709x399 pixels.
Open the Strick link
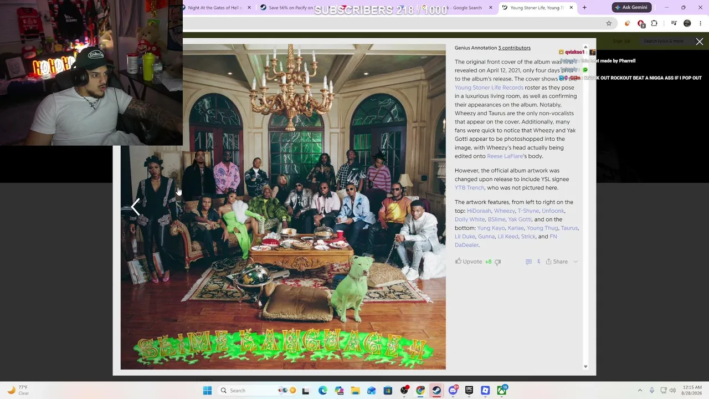(528, 237)
